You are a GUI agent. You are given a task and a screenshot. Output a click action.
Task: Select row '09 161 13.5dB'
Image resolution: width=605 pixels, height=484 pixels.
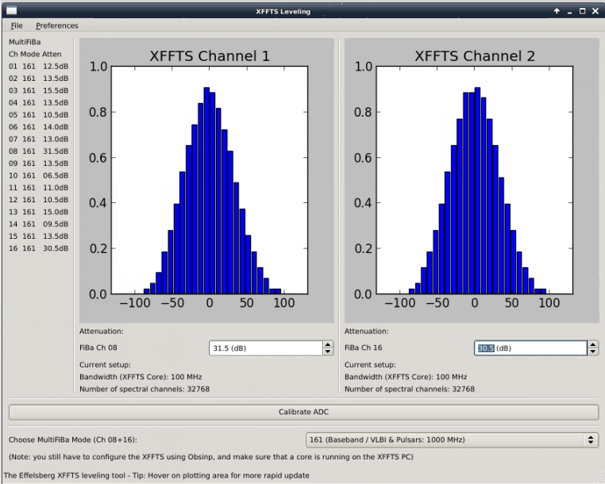coord(39,163)
